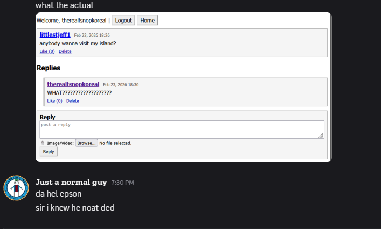Image resolution: width=381 pixels, height=229 pixels.
Task: Open littlestjeff1's profile link
Action: pyautogui.click(x=55, y=35)
